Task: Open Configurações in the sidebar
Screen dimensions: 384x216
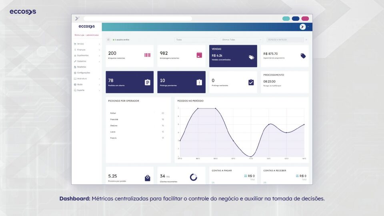Action: 83,73
